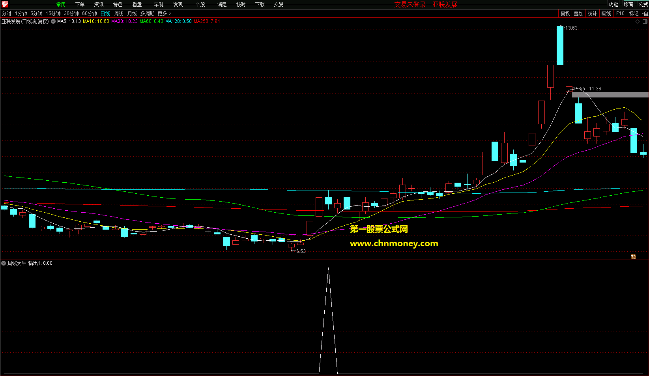Click the MA20: 10.23 label

(x=124, y=21)
